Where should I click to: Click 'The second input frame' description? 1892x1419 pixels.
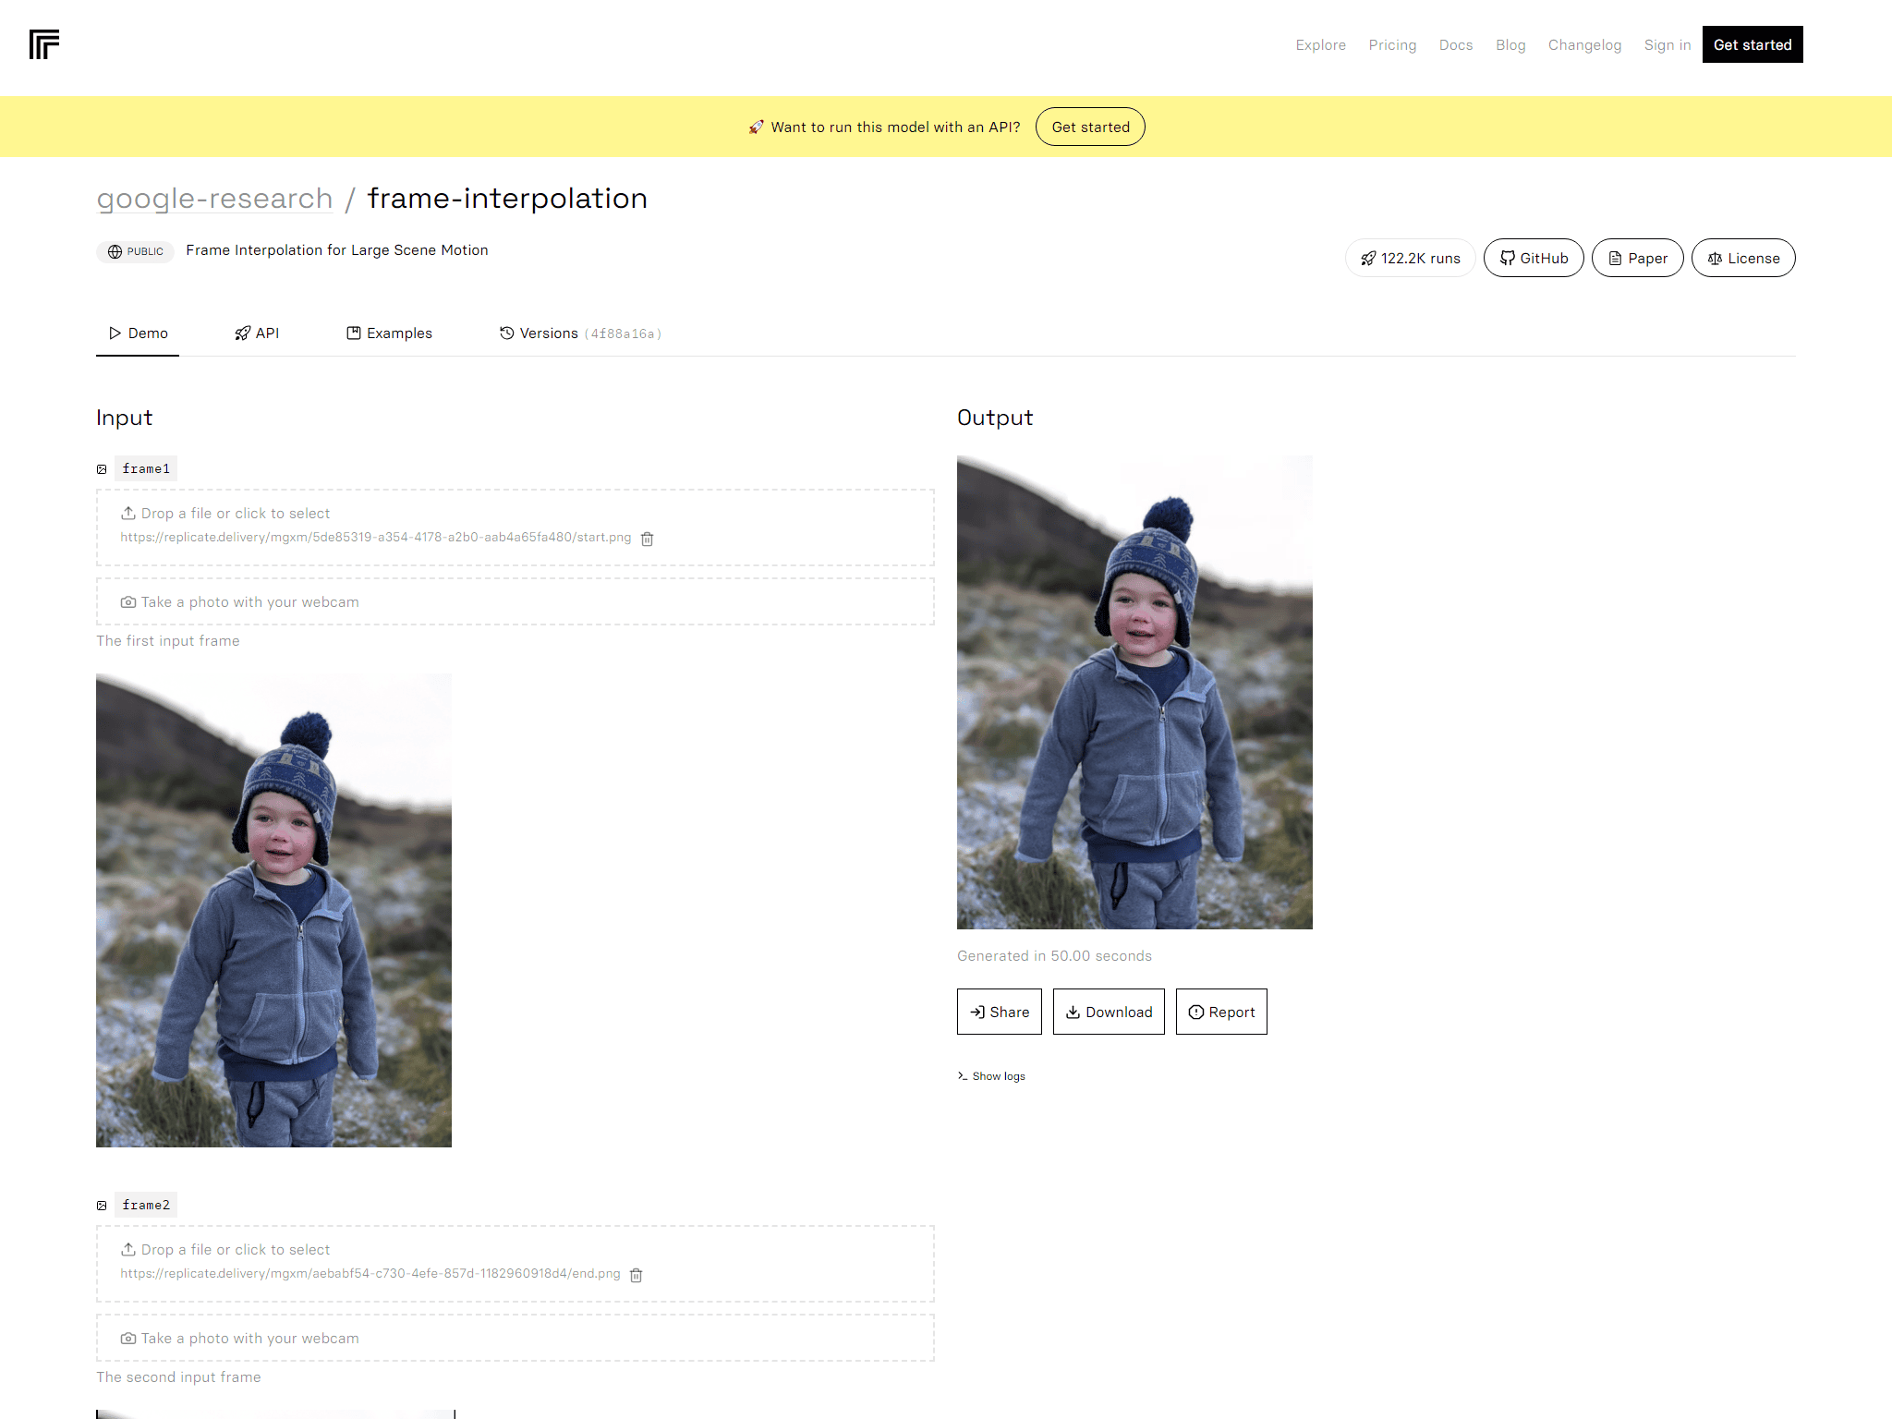[178, 1377]
